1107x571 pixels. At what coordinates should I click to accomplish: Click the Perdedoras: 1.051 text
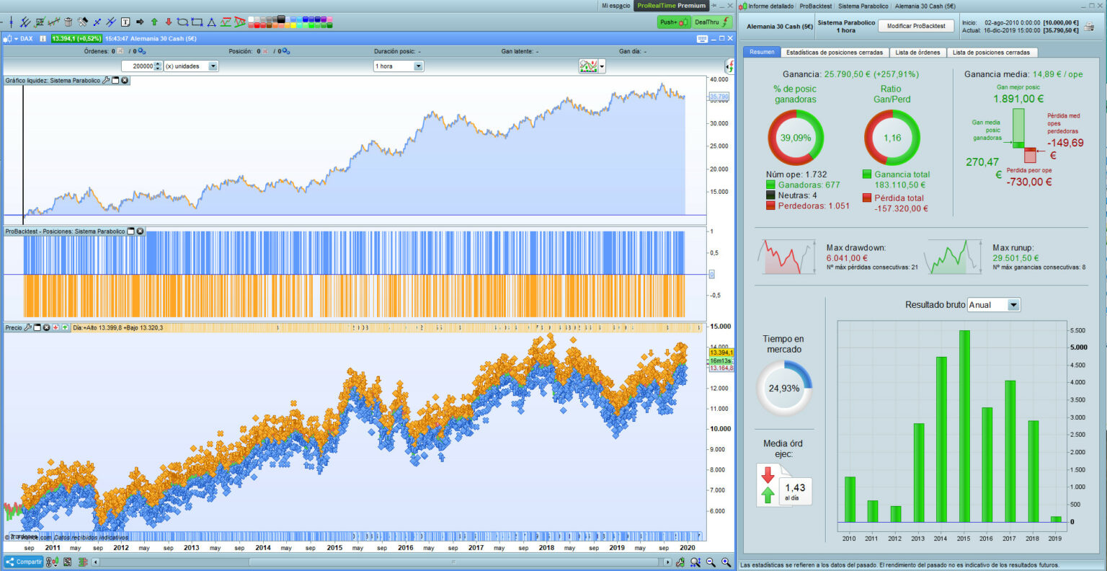point(814,205)
